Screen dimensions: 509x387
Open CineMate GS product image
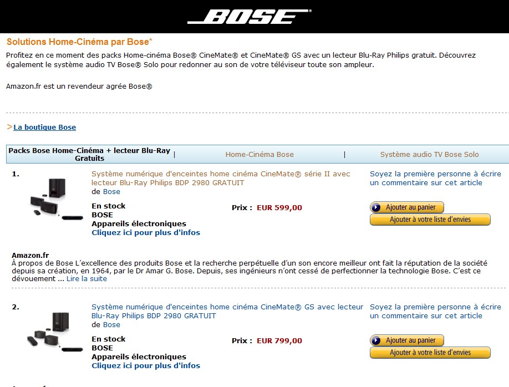pyautogui.click(x=55, y=332)
